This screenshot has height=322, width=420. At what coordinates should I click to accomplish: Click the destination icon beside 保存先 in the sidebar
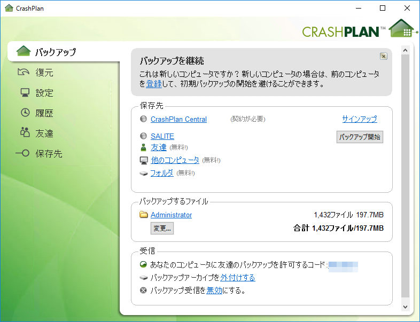(22, 153)
